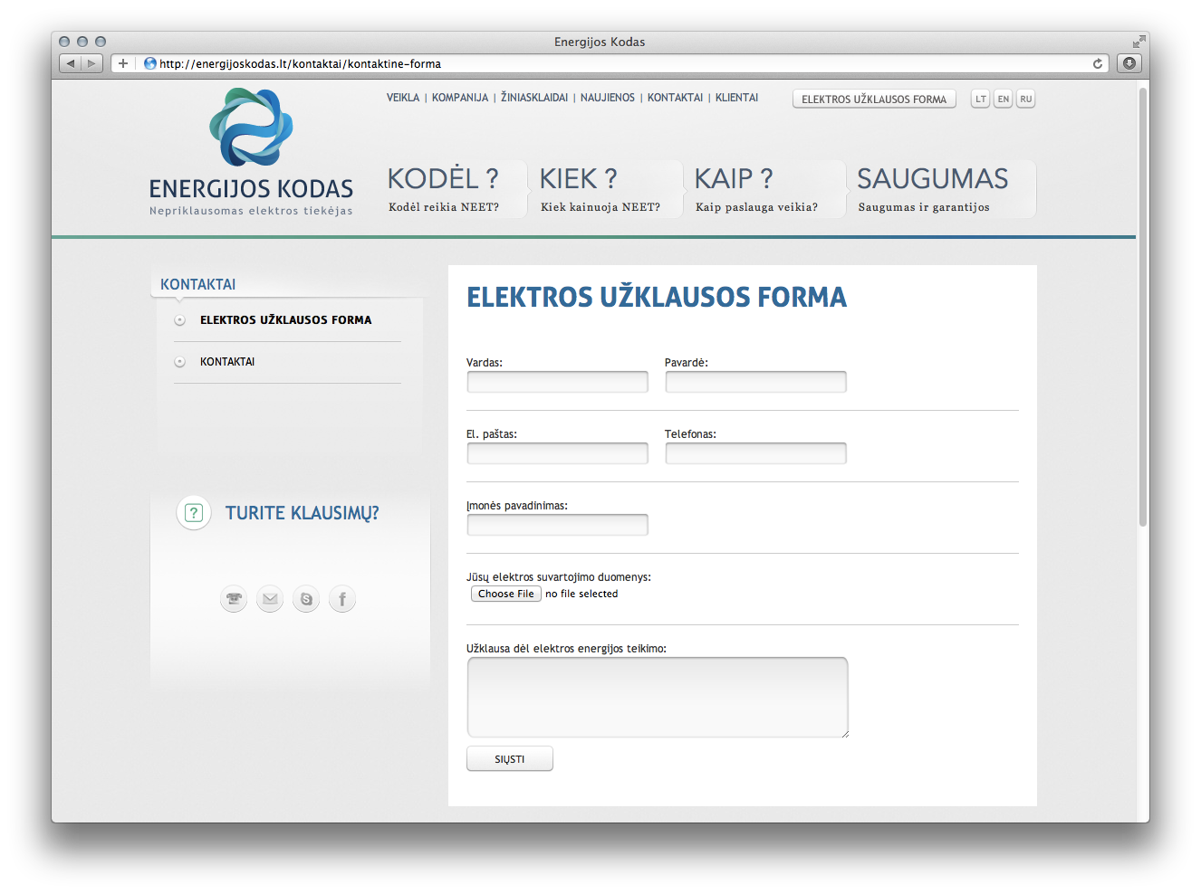
Task: Open the Žiniasklaidai menu item
Action: [534, 98]
